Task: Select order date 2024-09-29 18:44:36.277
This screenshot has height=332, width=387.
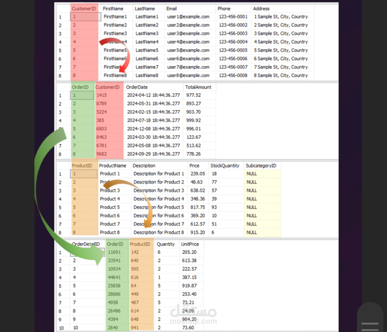Action: point(153,154)
